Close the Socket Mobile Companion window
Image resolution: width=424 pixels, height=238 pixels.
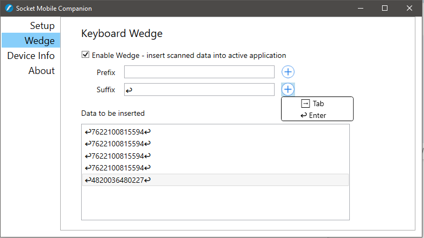click(409, 9)
